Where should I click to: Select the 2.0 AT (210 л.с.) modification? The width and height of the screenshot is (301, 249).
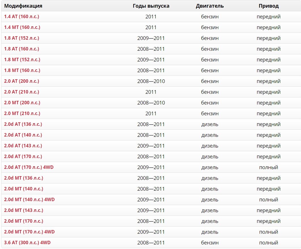pyautogui.click(x=22, y=92)
